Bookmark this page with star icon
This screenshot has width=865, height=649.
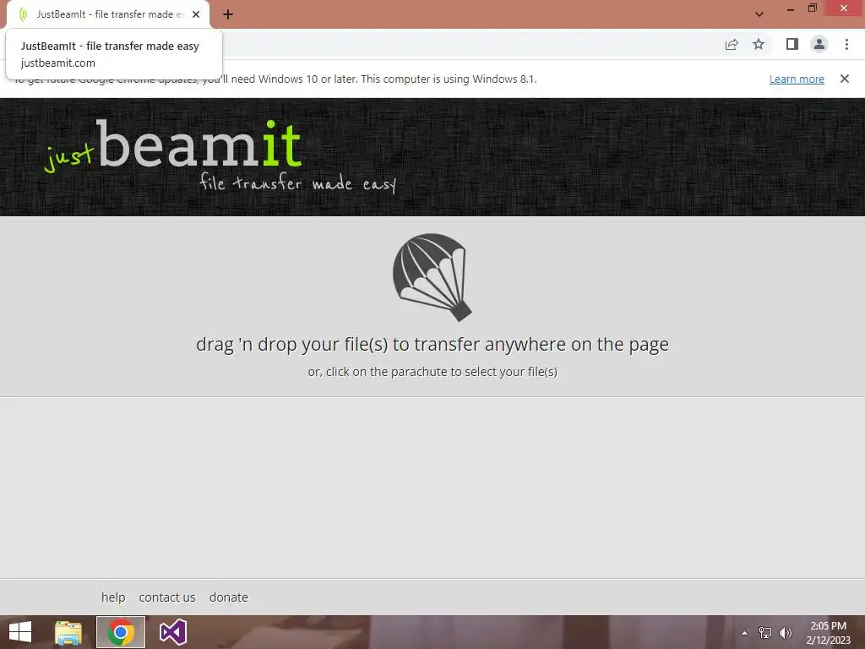[x=759, y=44]
